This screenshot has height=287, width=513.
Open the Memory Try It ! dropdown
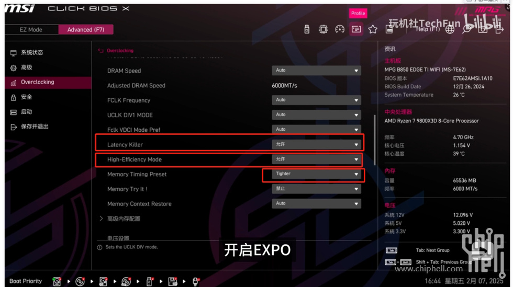[x=316, y=189]
